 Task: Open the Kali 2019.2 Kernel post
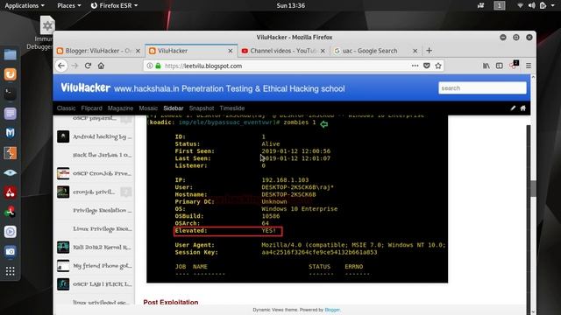[x=95, y=247]
